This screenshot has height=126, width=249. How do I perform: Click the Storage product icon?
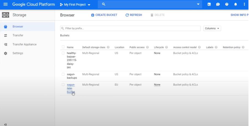tap(6, 15)
